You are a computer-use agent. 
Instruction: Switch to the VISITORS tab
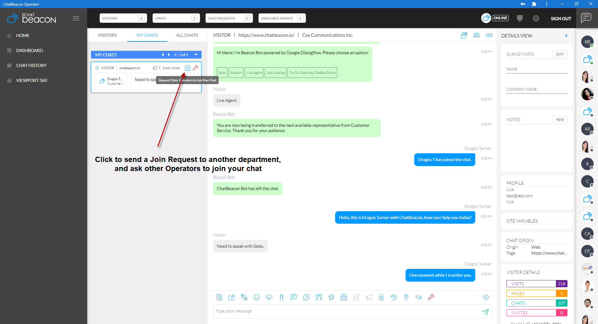pos(107,35)
